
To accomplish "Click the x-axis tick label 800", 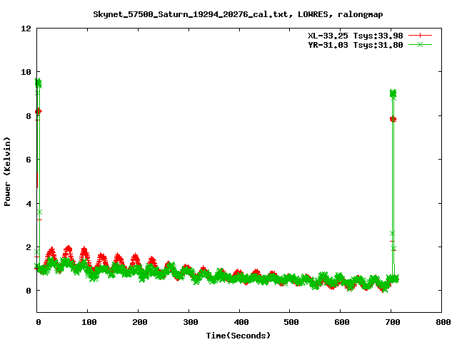I will pos(443,322).
